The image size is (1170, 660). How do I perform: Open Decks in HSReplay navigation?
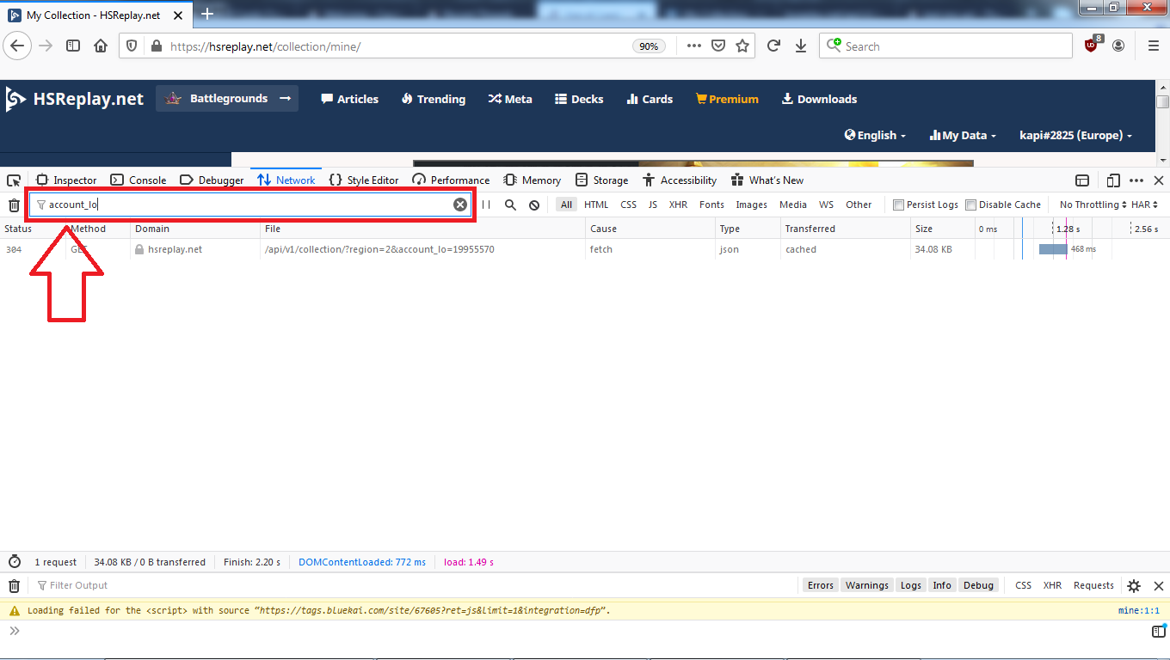579,99
